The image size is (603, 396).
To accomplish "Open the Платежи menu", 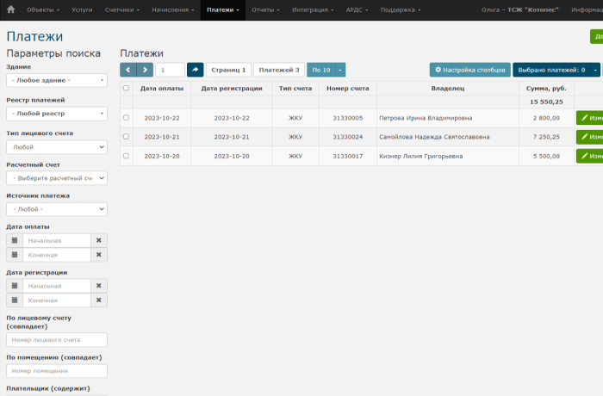I will coord(222,10).
